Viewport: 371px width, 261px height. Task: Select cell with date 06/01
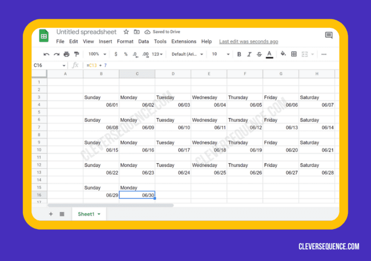101,105
